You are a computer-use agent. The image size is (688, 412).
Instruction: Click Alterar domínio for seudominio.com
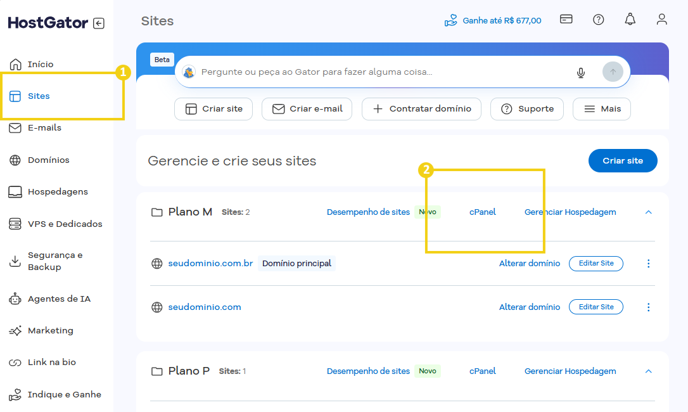tap(530, 307)
